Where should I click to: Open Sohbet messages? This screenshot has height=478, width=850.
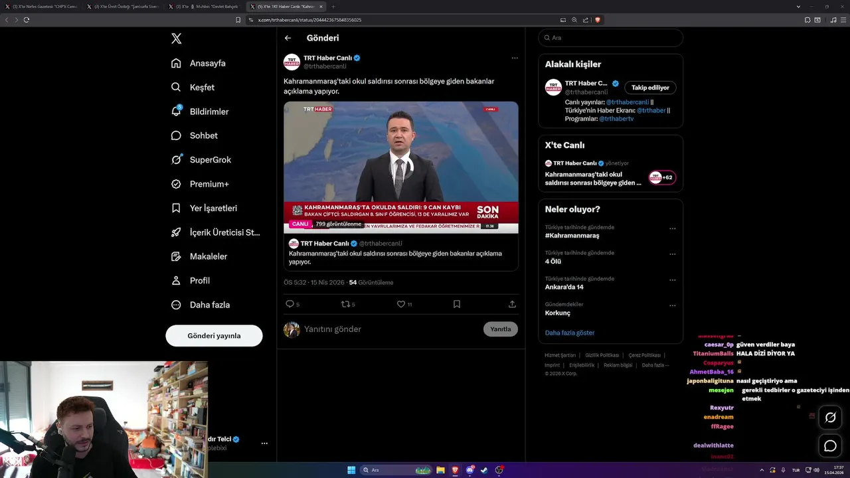tap(194, 135)
